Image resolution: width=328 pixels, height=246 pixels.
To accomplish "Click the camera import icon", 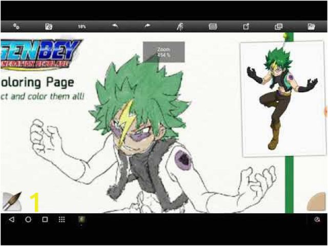I will pos(49,26).
